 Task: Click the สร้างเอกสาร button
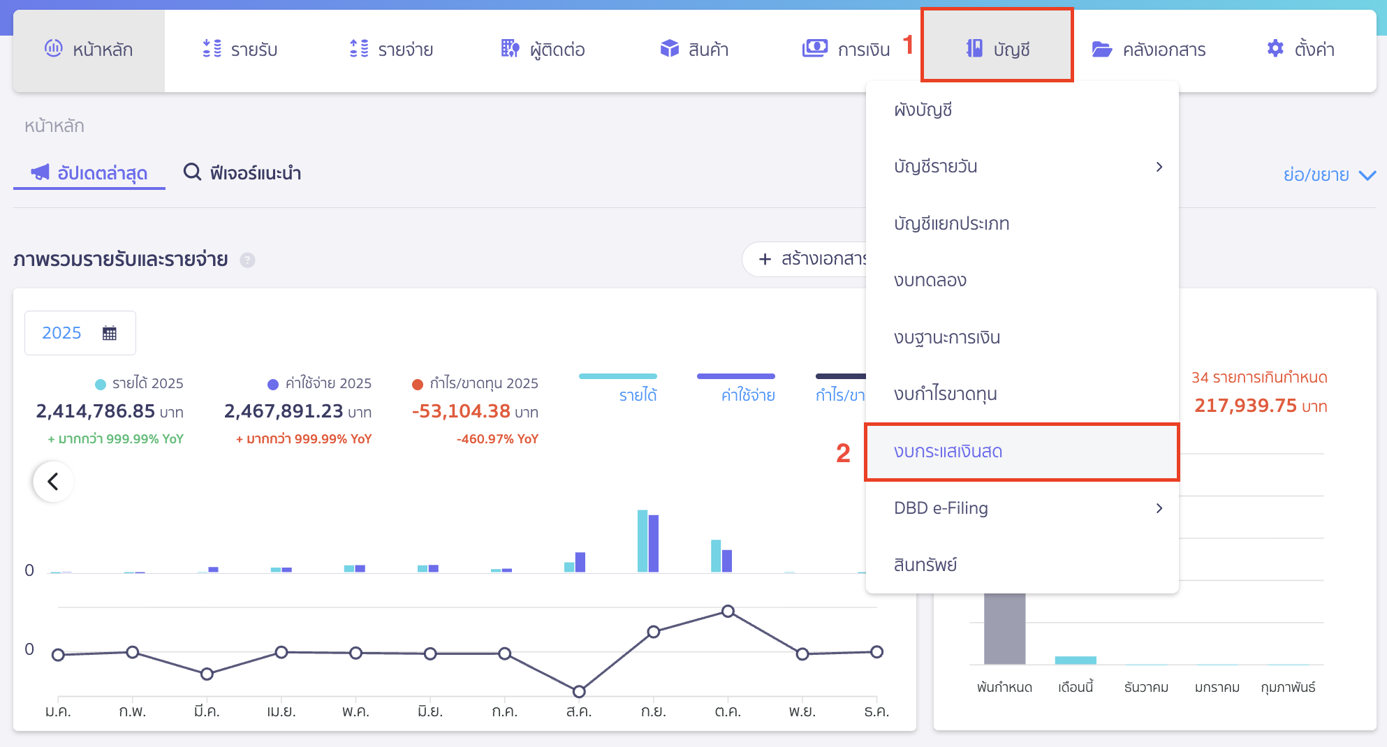click(810, 259)
